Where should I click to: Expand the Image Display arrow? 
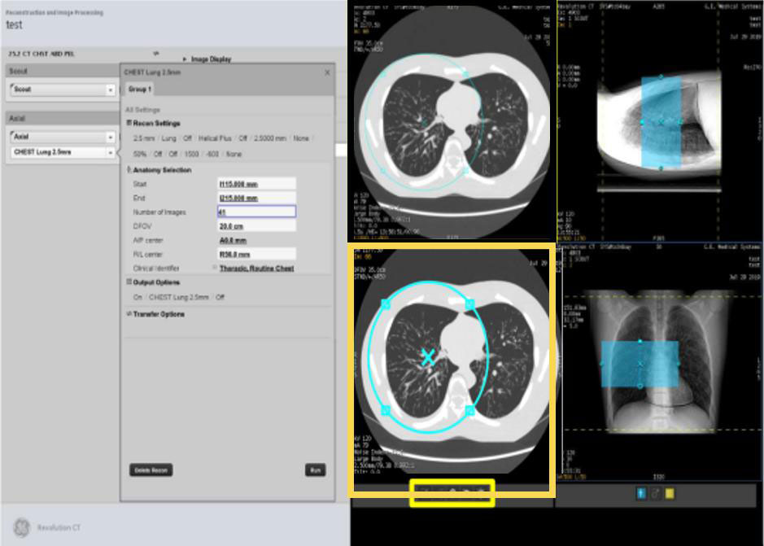(185, 59)
